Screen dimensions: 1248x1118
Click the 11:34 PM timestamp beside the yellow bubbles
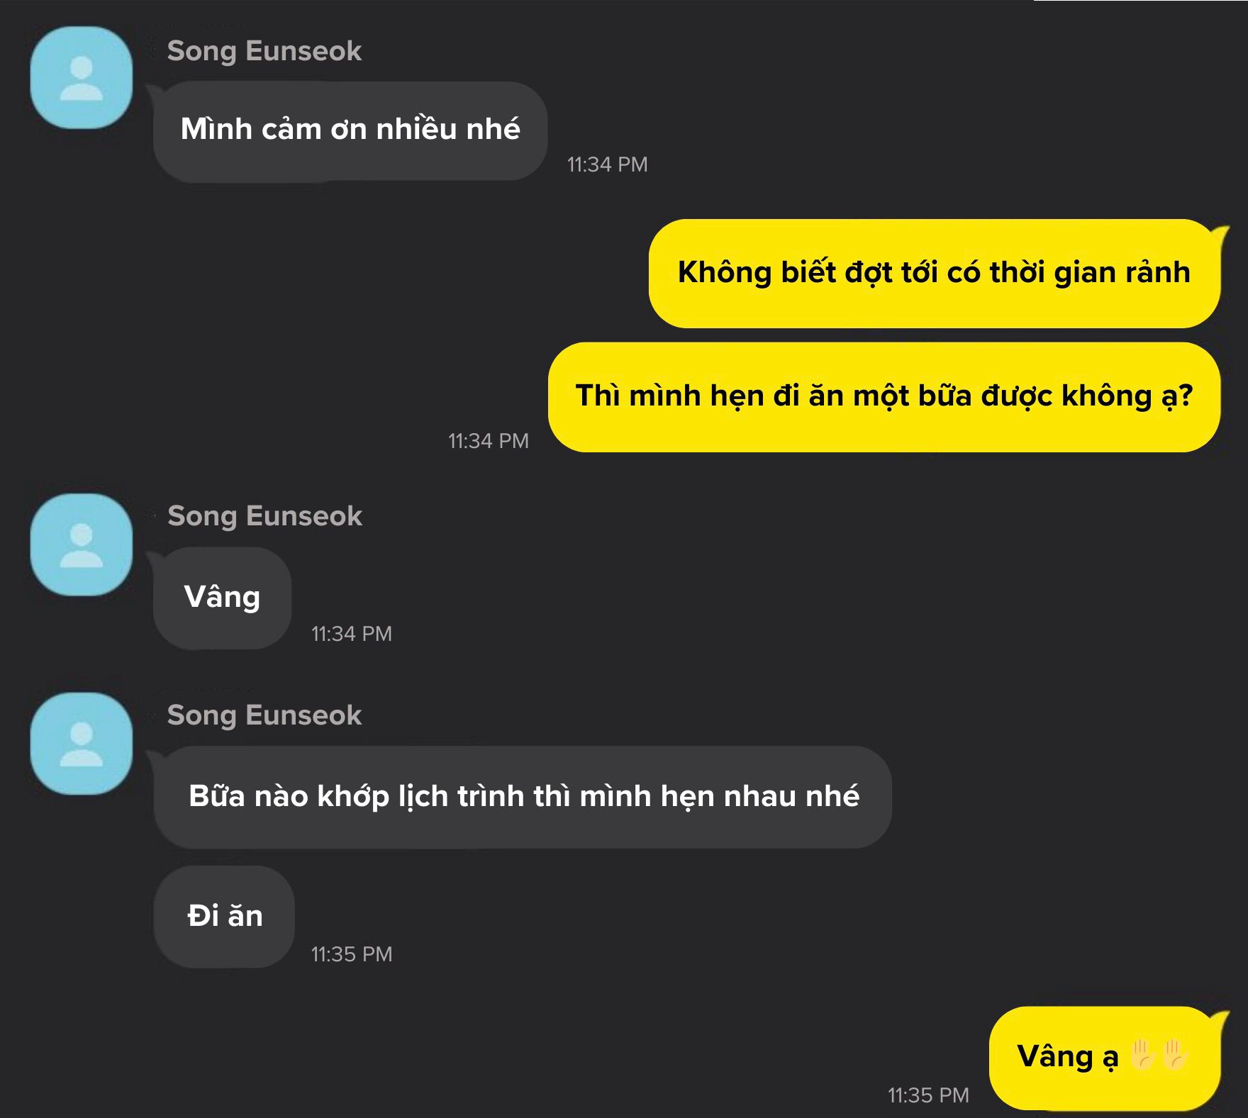488,441
